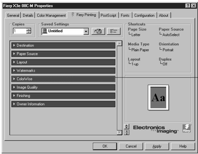The image size is (198, 154).
Task: Open the Color Management tab
Action: pyautogui.click(x=51, y=15)
